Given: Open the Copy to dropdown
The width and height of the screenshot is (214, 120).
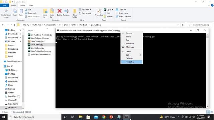Looking at the screenshot, I should coord(51,13).
